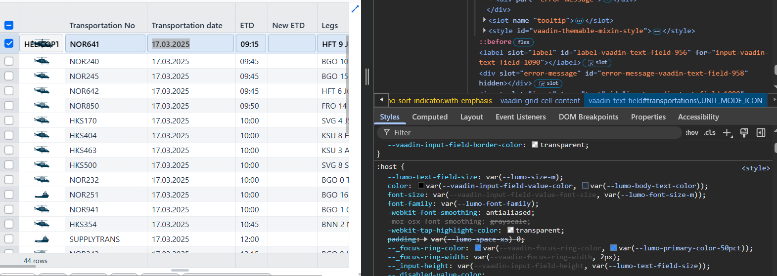The width and height of the screenshot is (777, 276).
Task: Select the vaadin-grid-cell-content breadcrumb
Action: 540,101
